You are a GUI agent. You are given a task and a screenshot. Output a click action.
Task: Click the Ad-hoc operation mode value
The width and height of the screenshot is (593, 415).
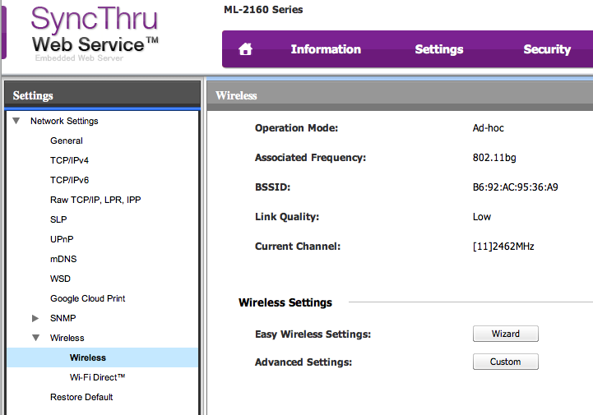pos(489,128)
